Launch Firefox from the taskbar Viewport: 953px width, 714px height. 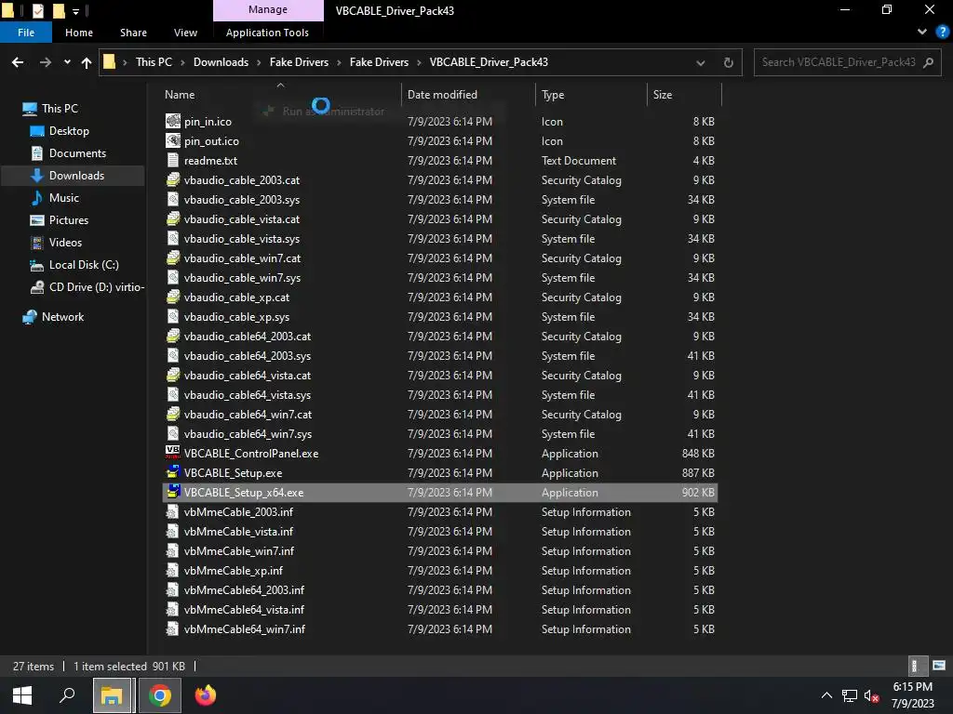point(206,695)
